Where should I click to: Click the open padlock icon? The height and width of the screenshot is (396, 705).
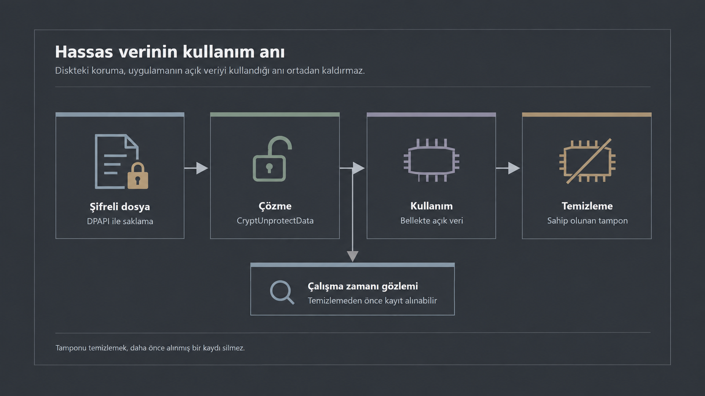click(x=272, y=159)
